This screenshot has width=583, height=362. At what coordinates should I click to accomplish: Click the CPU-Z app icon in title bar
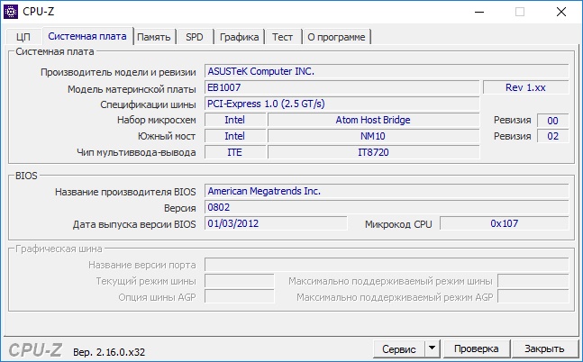(x=11, y=12)
